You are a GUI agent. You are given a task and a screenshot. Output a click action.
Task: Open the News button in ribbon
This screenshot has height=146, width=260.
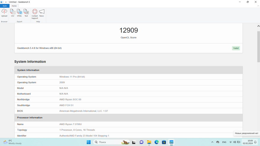click(x=42, y=13)
